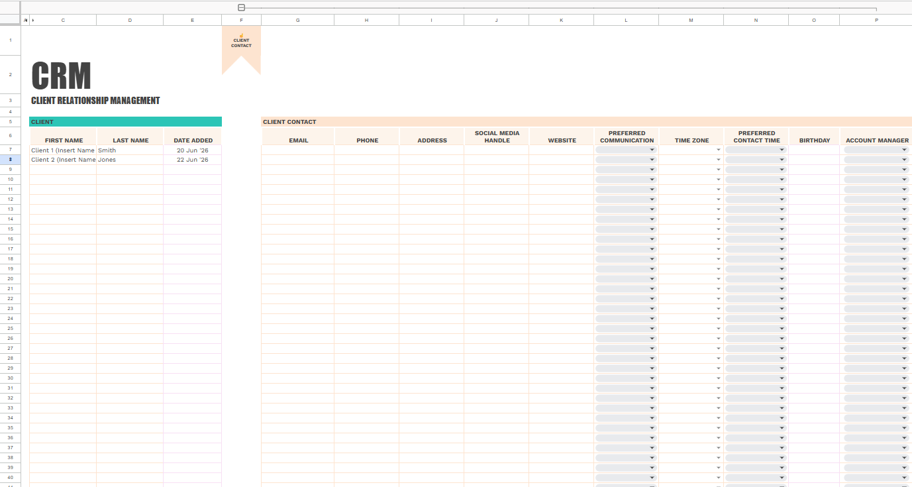Open Time Zone dropdown in row 8
Image resolution: width=912 pixels, height=487 pixels.
[719, 160]
